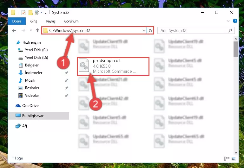The image size is (244, 168).
Task: Click the scrollbar up arrow
Action: point(236,39)
